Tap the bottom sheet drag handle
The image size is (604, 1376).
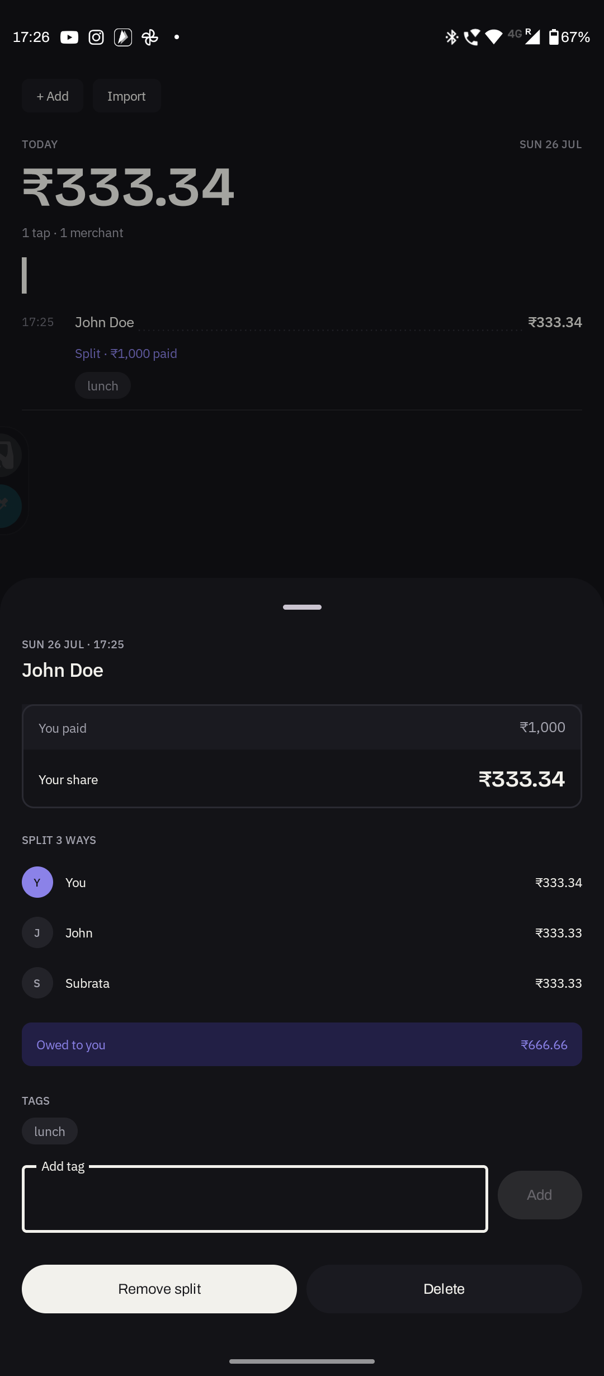pos(302,607)
